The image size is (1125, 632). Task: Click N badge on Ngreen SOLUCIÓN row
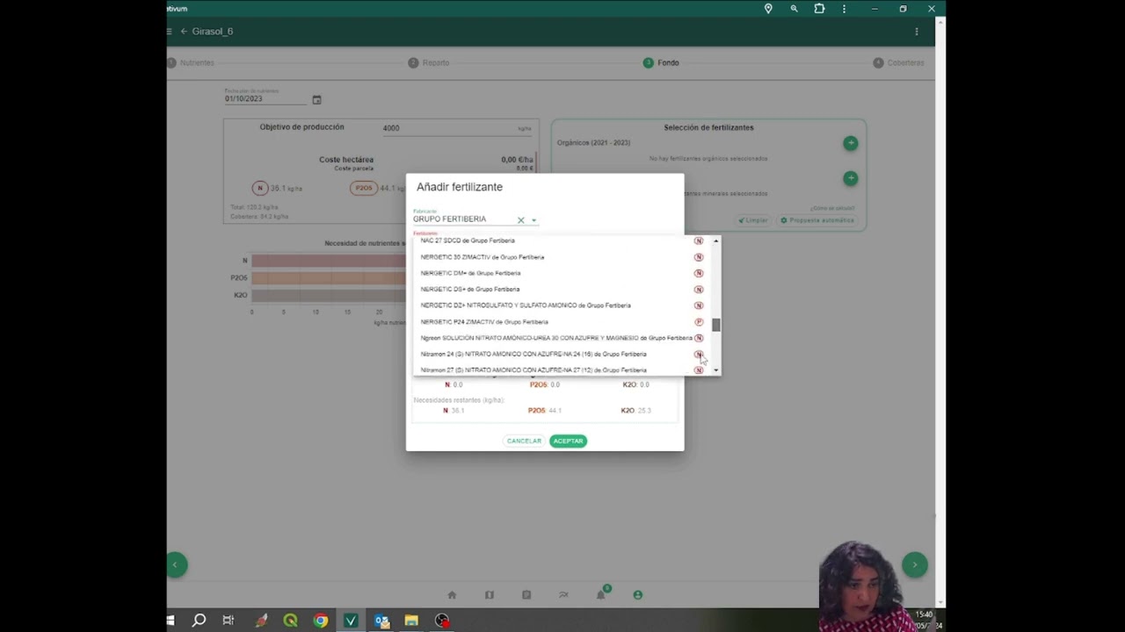(x=699, y=338)
